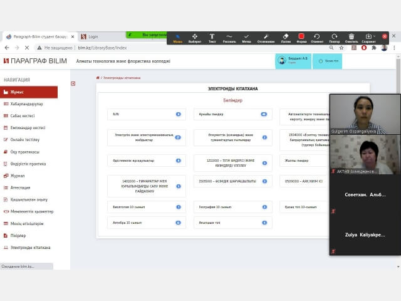Screen dimensions: 401x301
Task: Open the Format color annotation tool
Action: pos(301,38)
